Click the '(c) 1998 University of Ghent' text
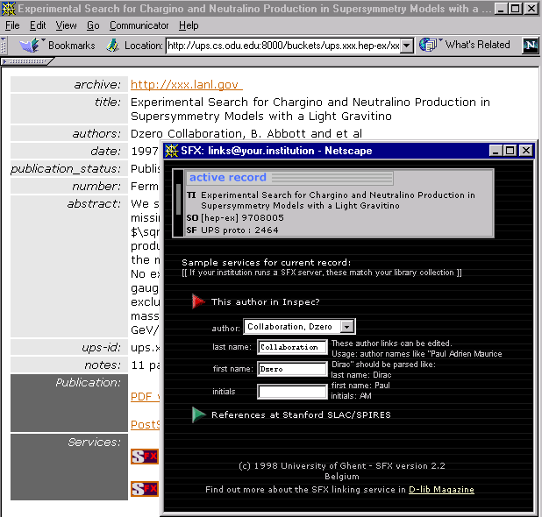Screen dimensions: 542x517 point(303,466)
